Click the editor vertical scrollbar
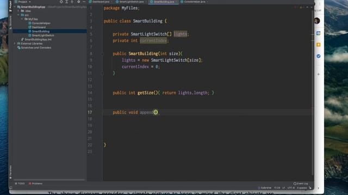348x195 pixels. tap(313, 93)
